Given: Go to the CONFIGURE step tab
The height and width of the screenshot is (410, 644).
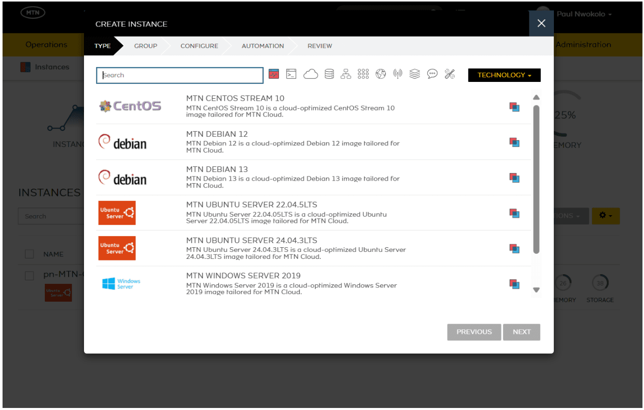Looking at the screenshot, I should [199, 46].
